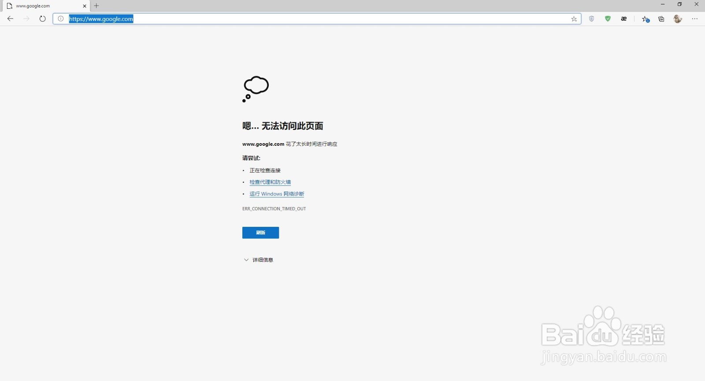Click the forward navigation arrow
Viewport: 705px width, 381px height.
[26, 18]
